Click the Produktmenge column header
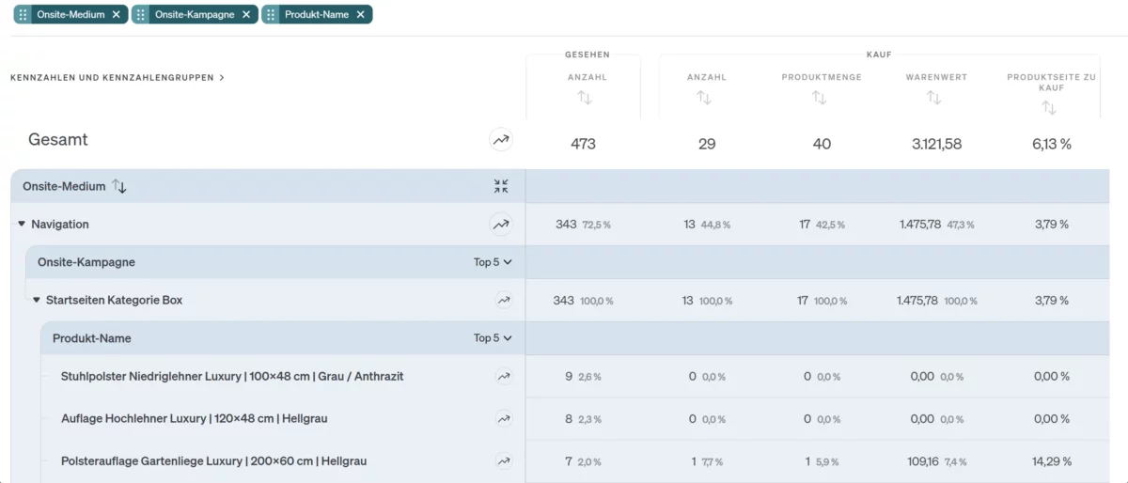This screenshot has height=483, width=1128. [x=822, y=77]
